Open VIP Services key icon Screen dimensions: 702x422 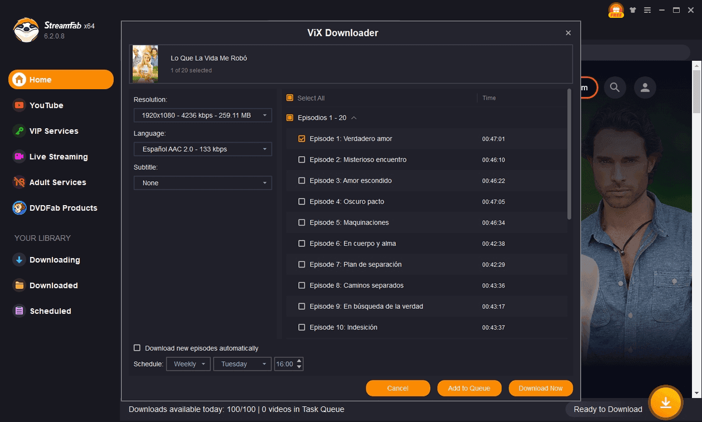click(19, 131)
